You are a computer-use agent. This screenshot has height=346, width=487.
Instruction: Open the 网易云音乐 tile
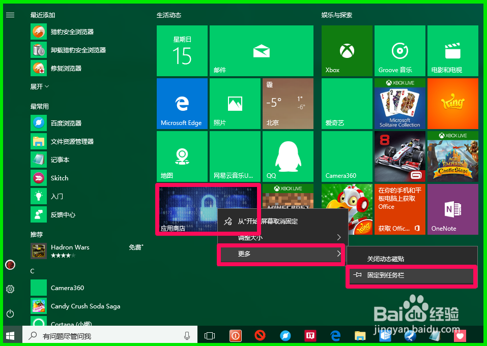point(235,156)
